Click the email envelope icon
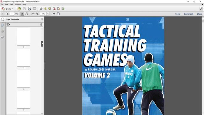 point(34,9)
